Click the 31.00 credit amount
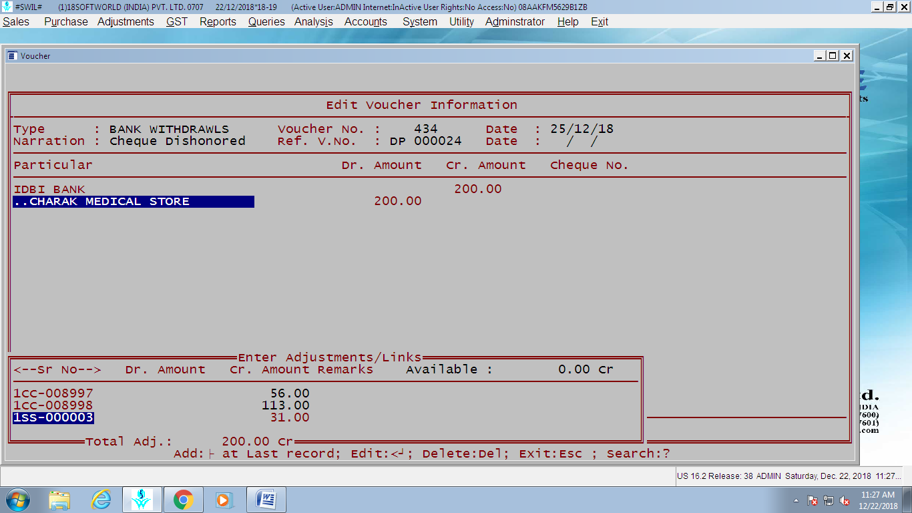 pos(290,418)
